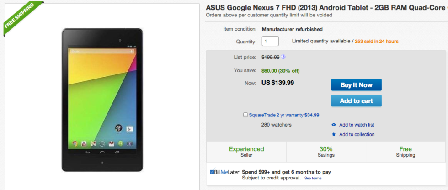Viewport: 448px width, 190px height.
Task: Click the crossed-out $199.99 list price
Action: 270,57
